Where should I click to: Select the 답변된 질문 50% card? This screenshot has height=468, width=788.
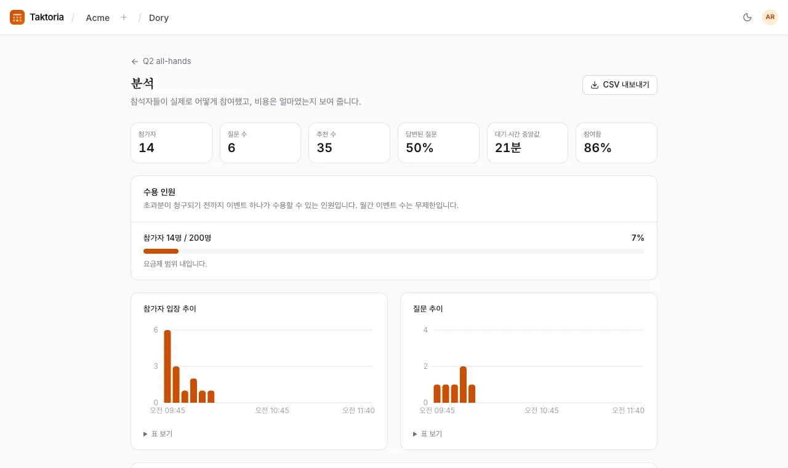pos(438,143)
